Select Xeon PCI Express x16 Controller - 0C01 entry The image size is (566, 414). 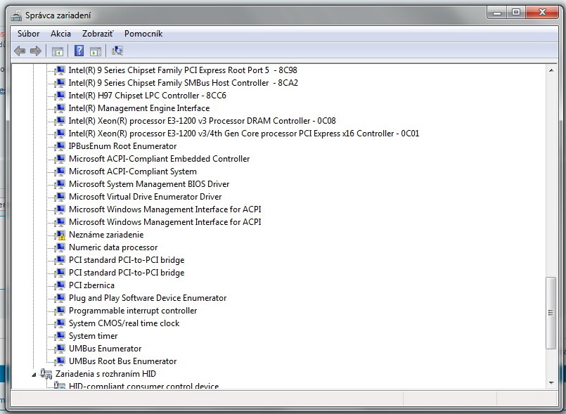click(x=244, y=133)
